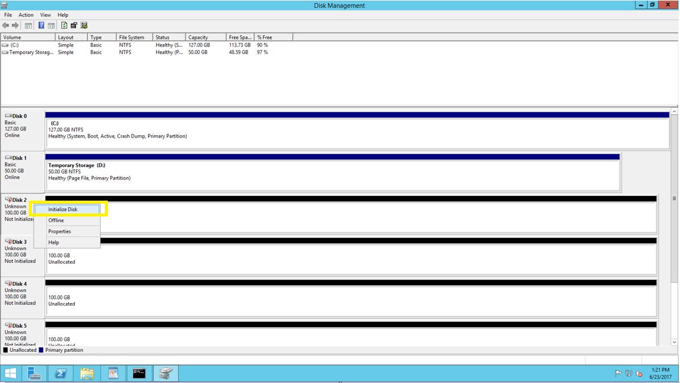
Task: Click the Back navigation arrow
Action: (x=5, y=25)
